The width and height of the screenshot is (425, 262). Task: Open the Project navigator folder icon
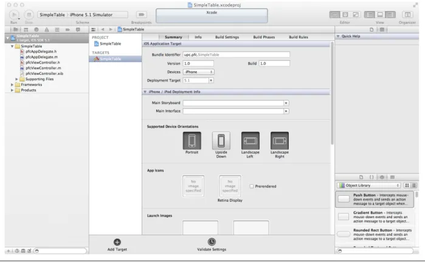point(15,30)
